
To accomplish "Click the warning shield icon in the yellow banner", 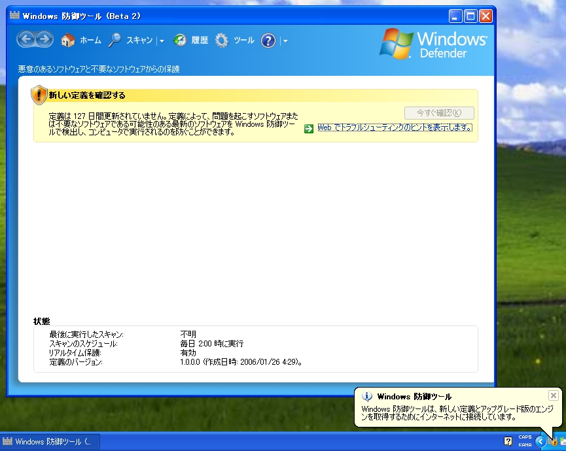I will 39,95.
